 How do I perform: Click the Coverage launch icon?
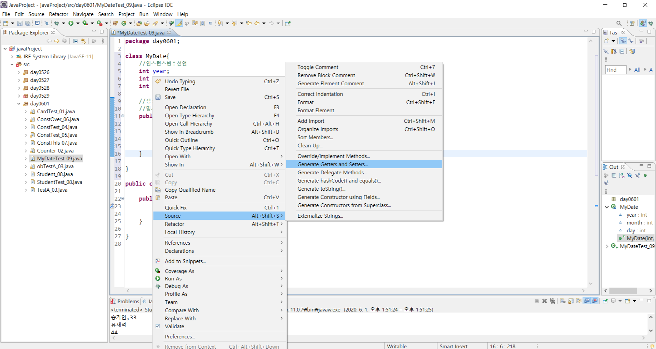[x=85, y=23]
